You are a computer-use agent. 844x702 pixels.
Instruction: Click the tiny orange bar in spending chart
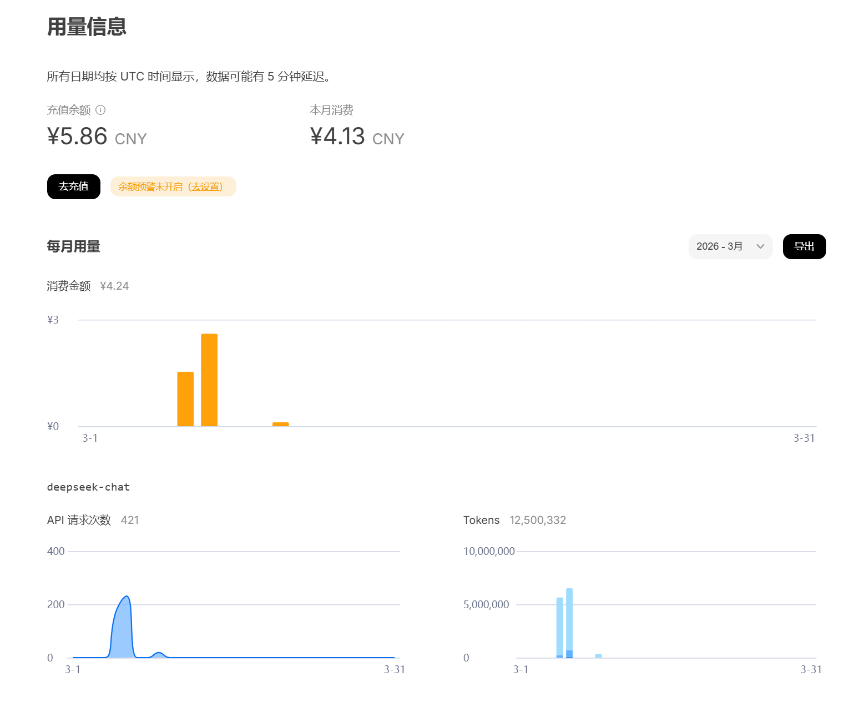(x=281, y=425)
